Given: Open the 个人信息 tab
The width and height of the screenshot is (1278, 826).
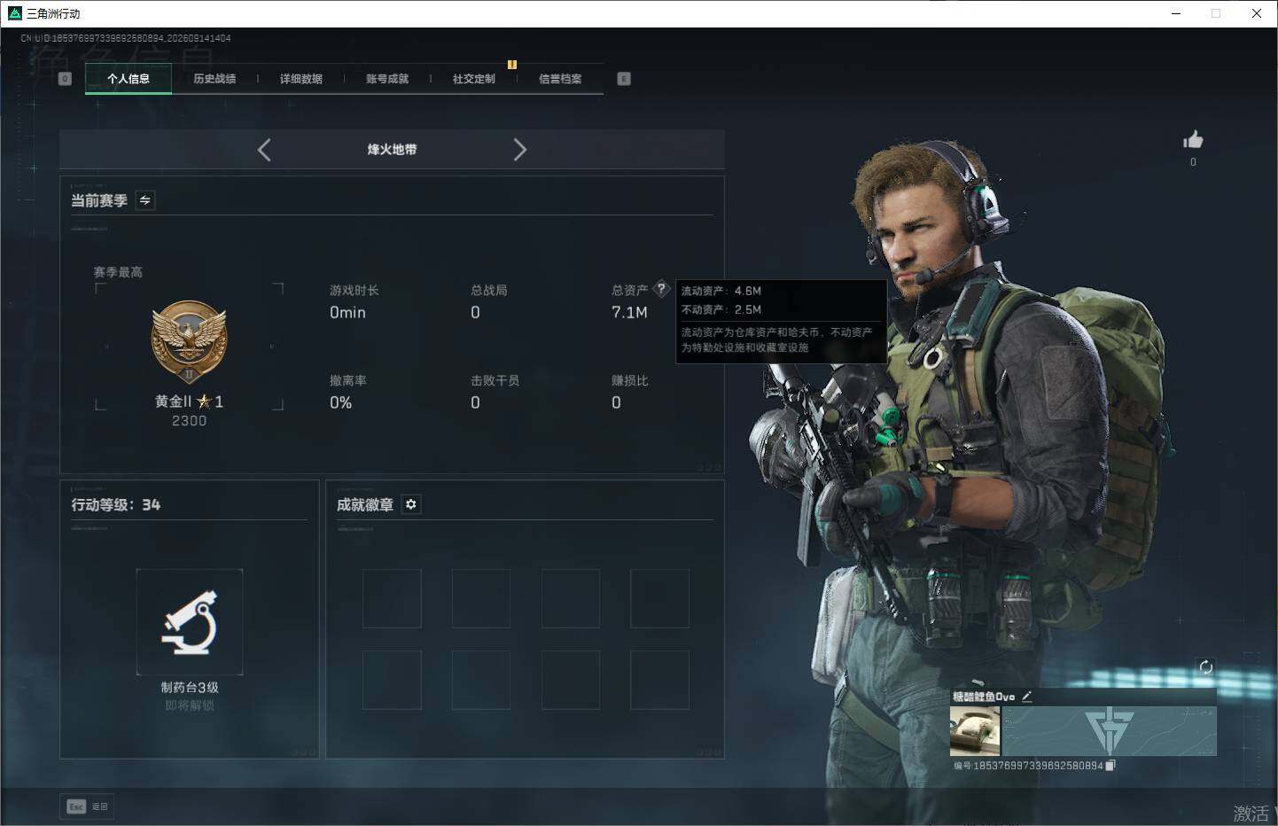Looking at the screenshot, I should click(x=129, y=79).
